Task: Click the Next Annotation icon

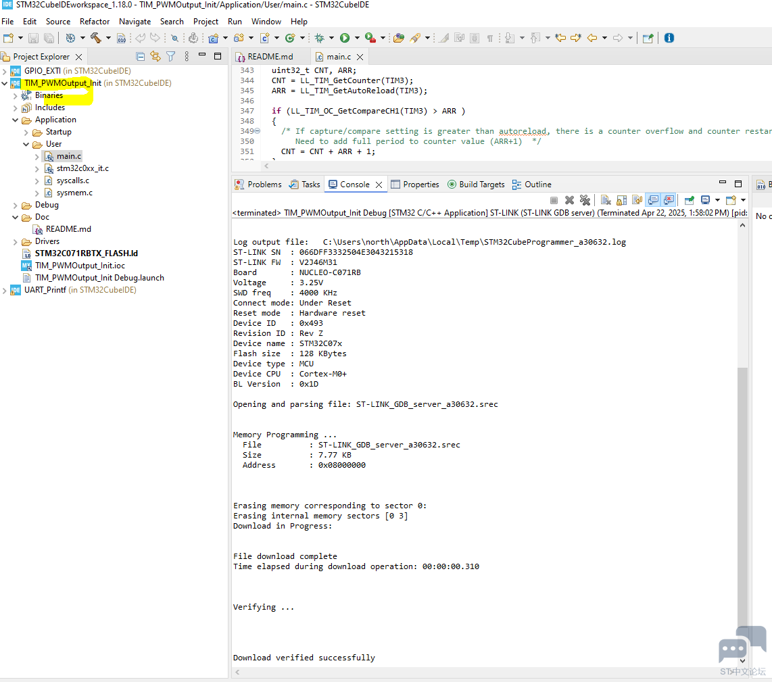Action: [x=510, y=38]
